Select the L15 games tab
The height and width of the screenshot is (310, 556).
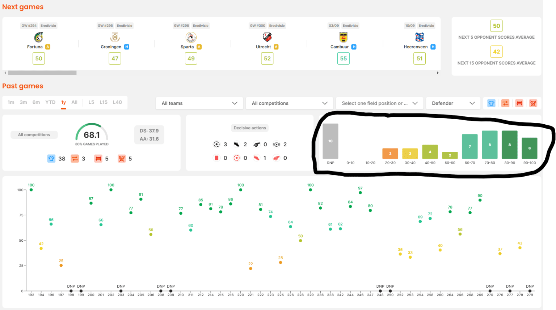click(x=104, y=102)
